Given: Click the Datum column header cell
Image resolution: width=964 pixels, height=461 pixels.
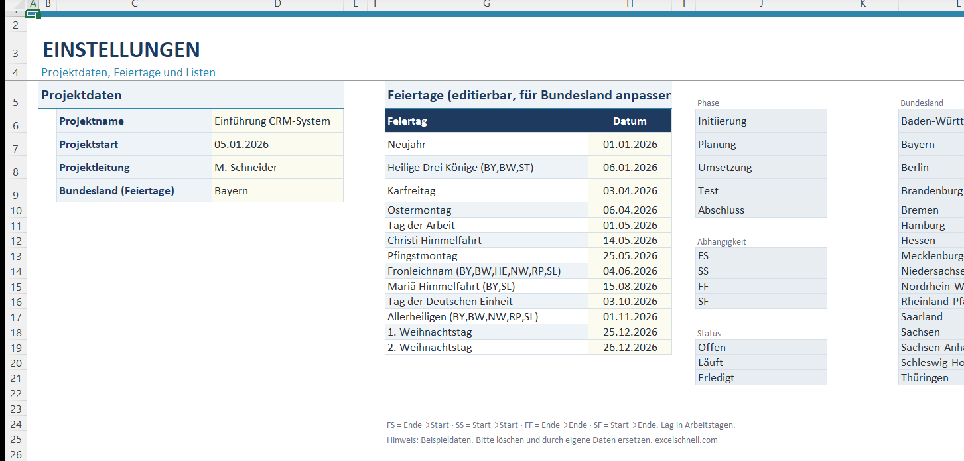Looking at the screenshot, I should click(630, 121).
